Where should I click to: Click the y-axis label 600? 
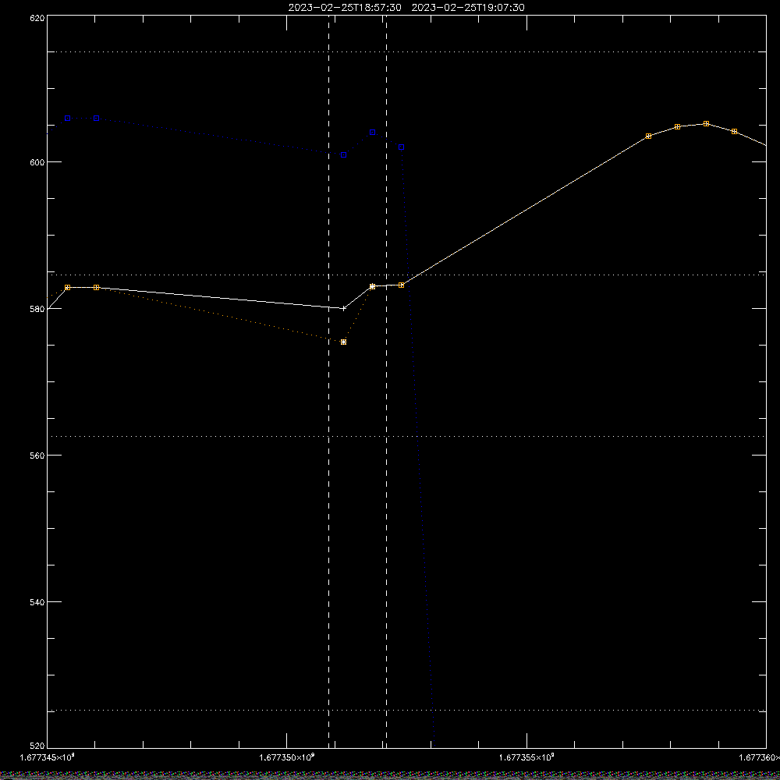click(37, 162)
